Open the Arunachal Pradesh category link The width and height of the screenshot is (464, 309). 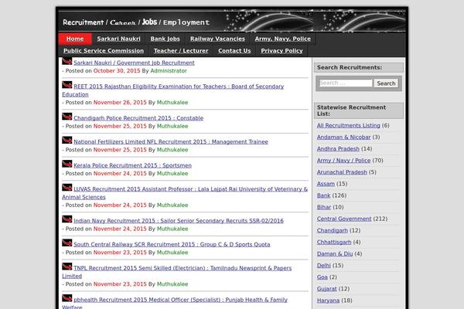342,172
